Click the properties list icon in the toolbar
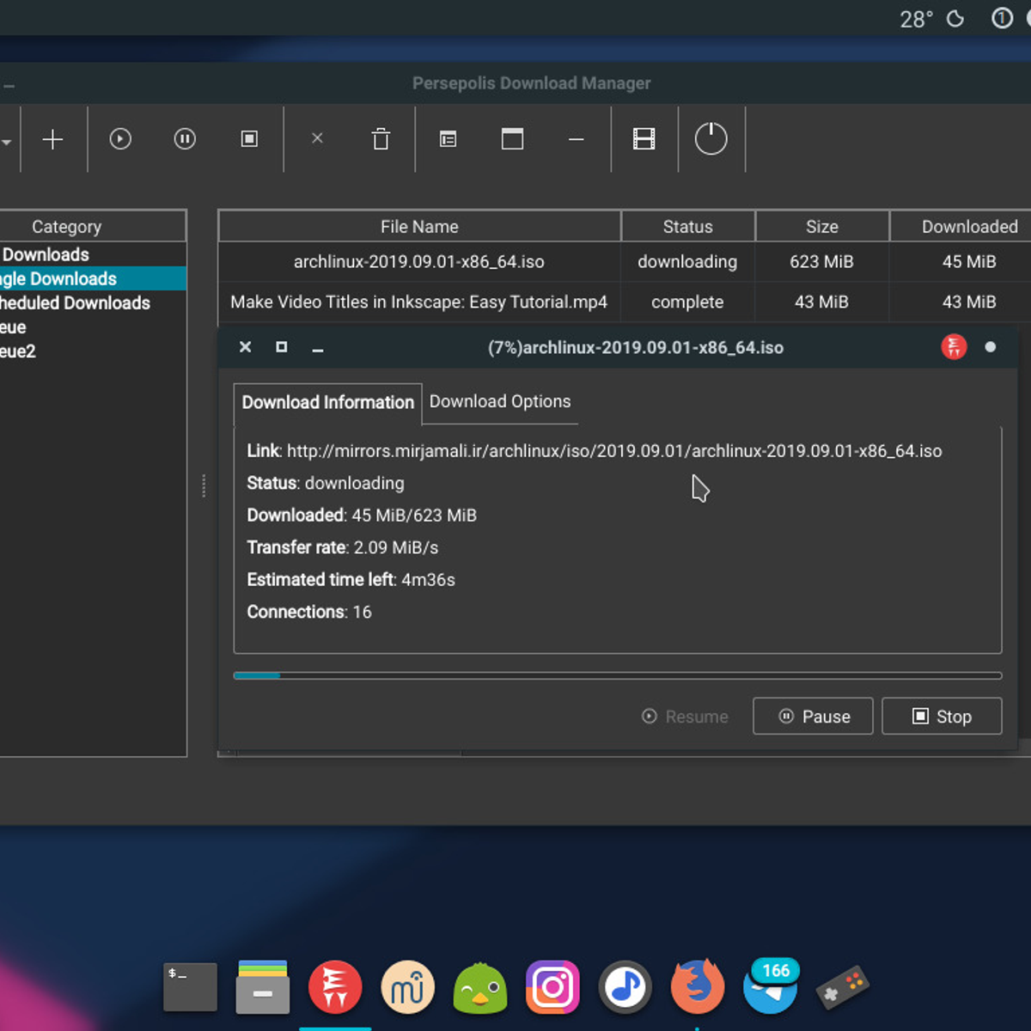1031x1031 pixels. click(x=448, y=139)
